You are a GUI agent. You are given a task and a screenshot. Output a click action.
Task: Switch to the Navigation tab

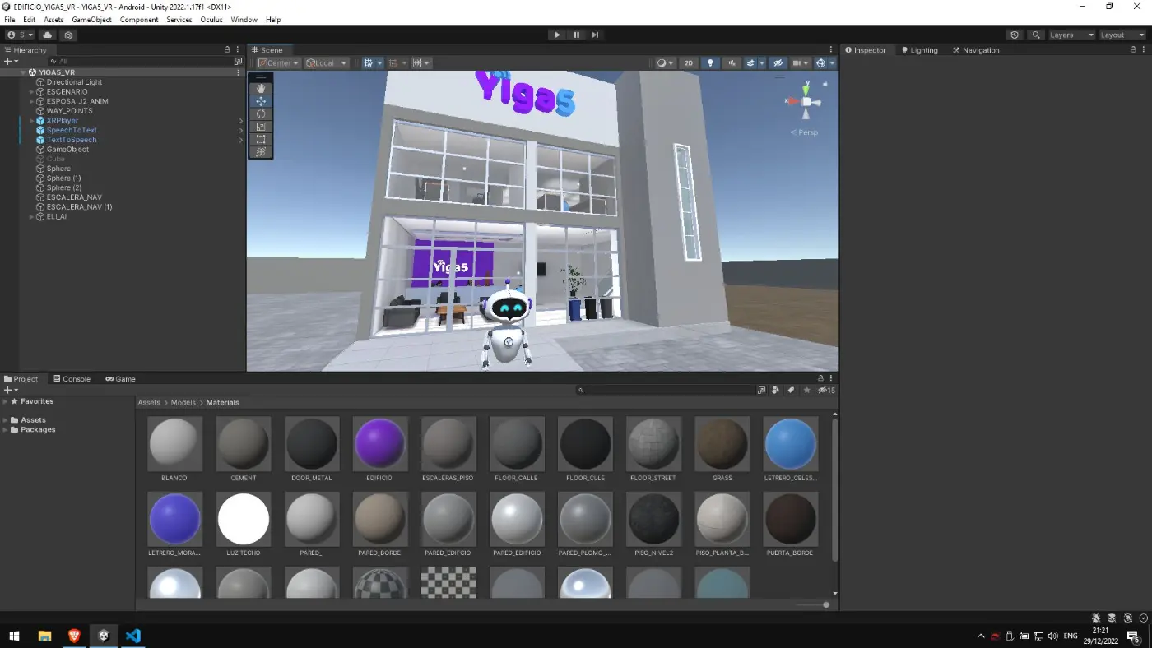976,50
